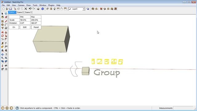Click the Scale Max 200.0% cell
This screenshot has width=197, height=111.
coord(36,20)
